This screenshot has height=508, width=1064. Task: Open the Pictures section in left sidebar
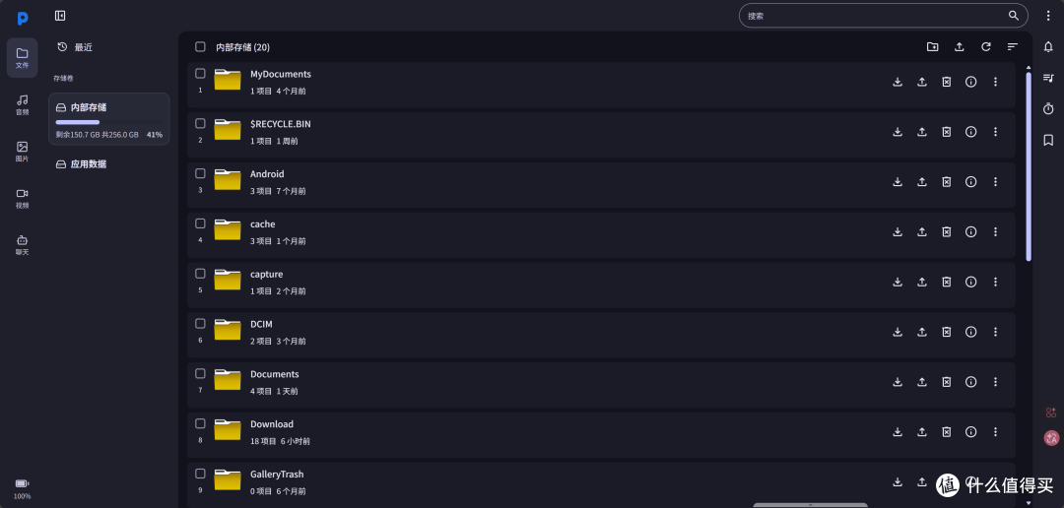23,152
